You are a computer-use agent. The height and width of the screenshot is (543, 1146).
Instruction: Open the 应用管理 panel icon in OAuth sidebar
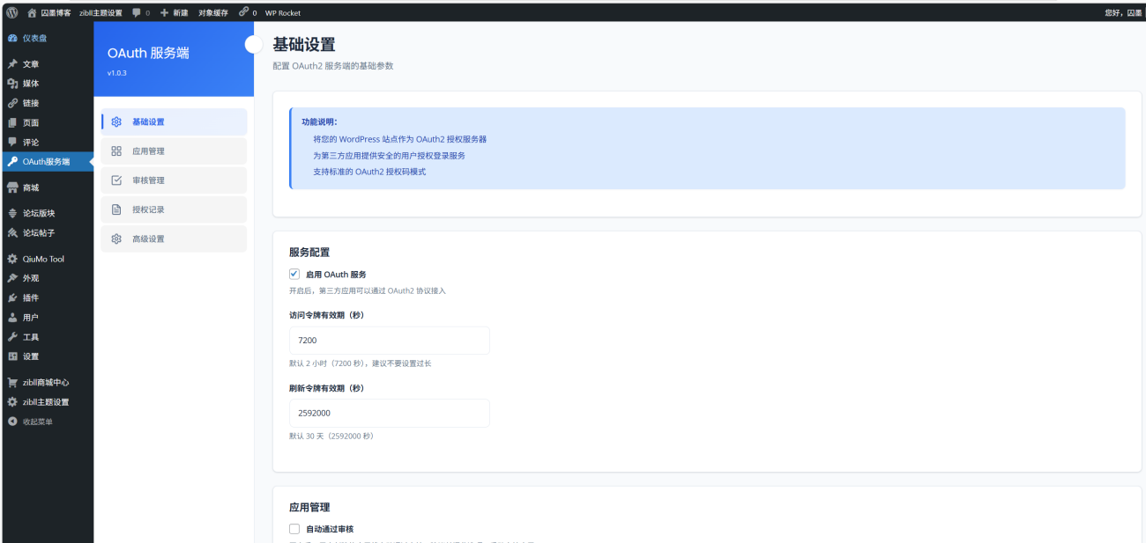pyautogui.click(x=115, y=150)
